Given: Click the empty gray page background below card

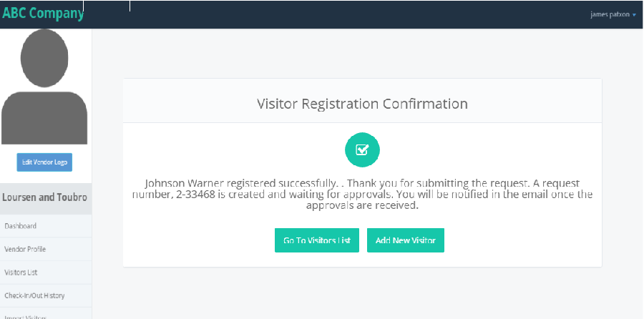Looking at the screenshot, I should pos(362,293).
